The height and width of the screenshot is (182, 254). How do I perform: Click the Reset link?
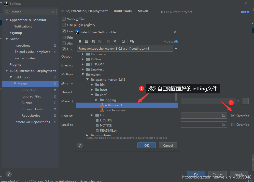[245, 12]
